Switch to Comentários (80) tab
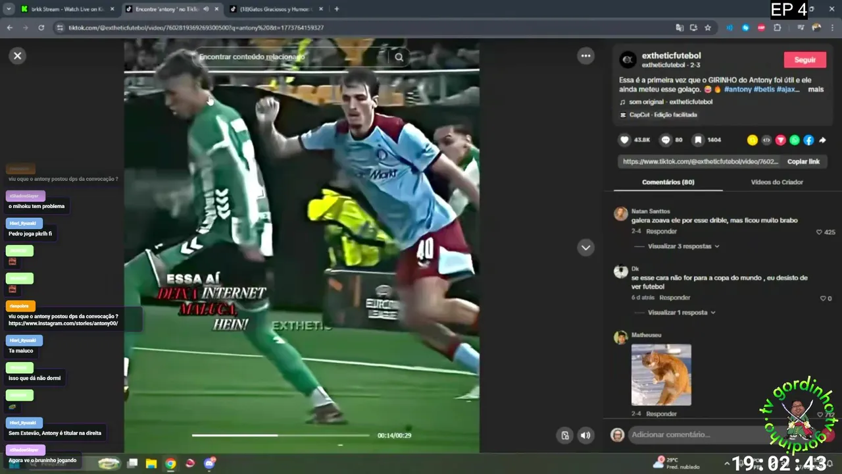The height and width of the screenshot is (474, 842). (x=668, y=182)
